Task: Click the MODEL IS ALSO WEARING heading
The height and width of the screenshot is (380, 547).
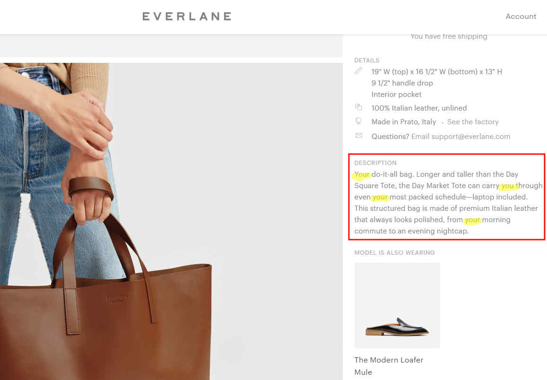Action: [x=395, y=252]
